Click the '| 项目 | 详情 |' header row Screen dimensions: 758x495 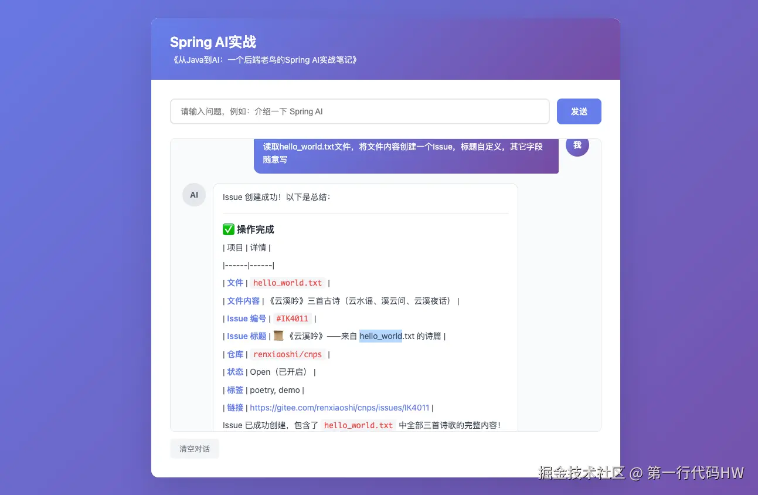247,247
